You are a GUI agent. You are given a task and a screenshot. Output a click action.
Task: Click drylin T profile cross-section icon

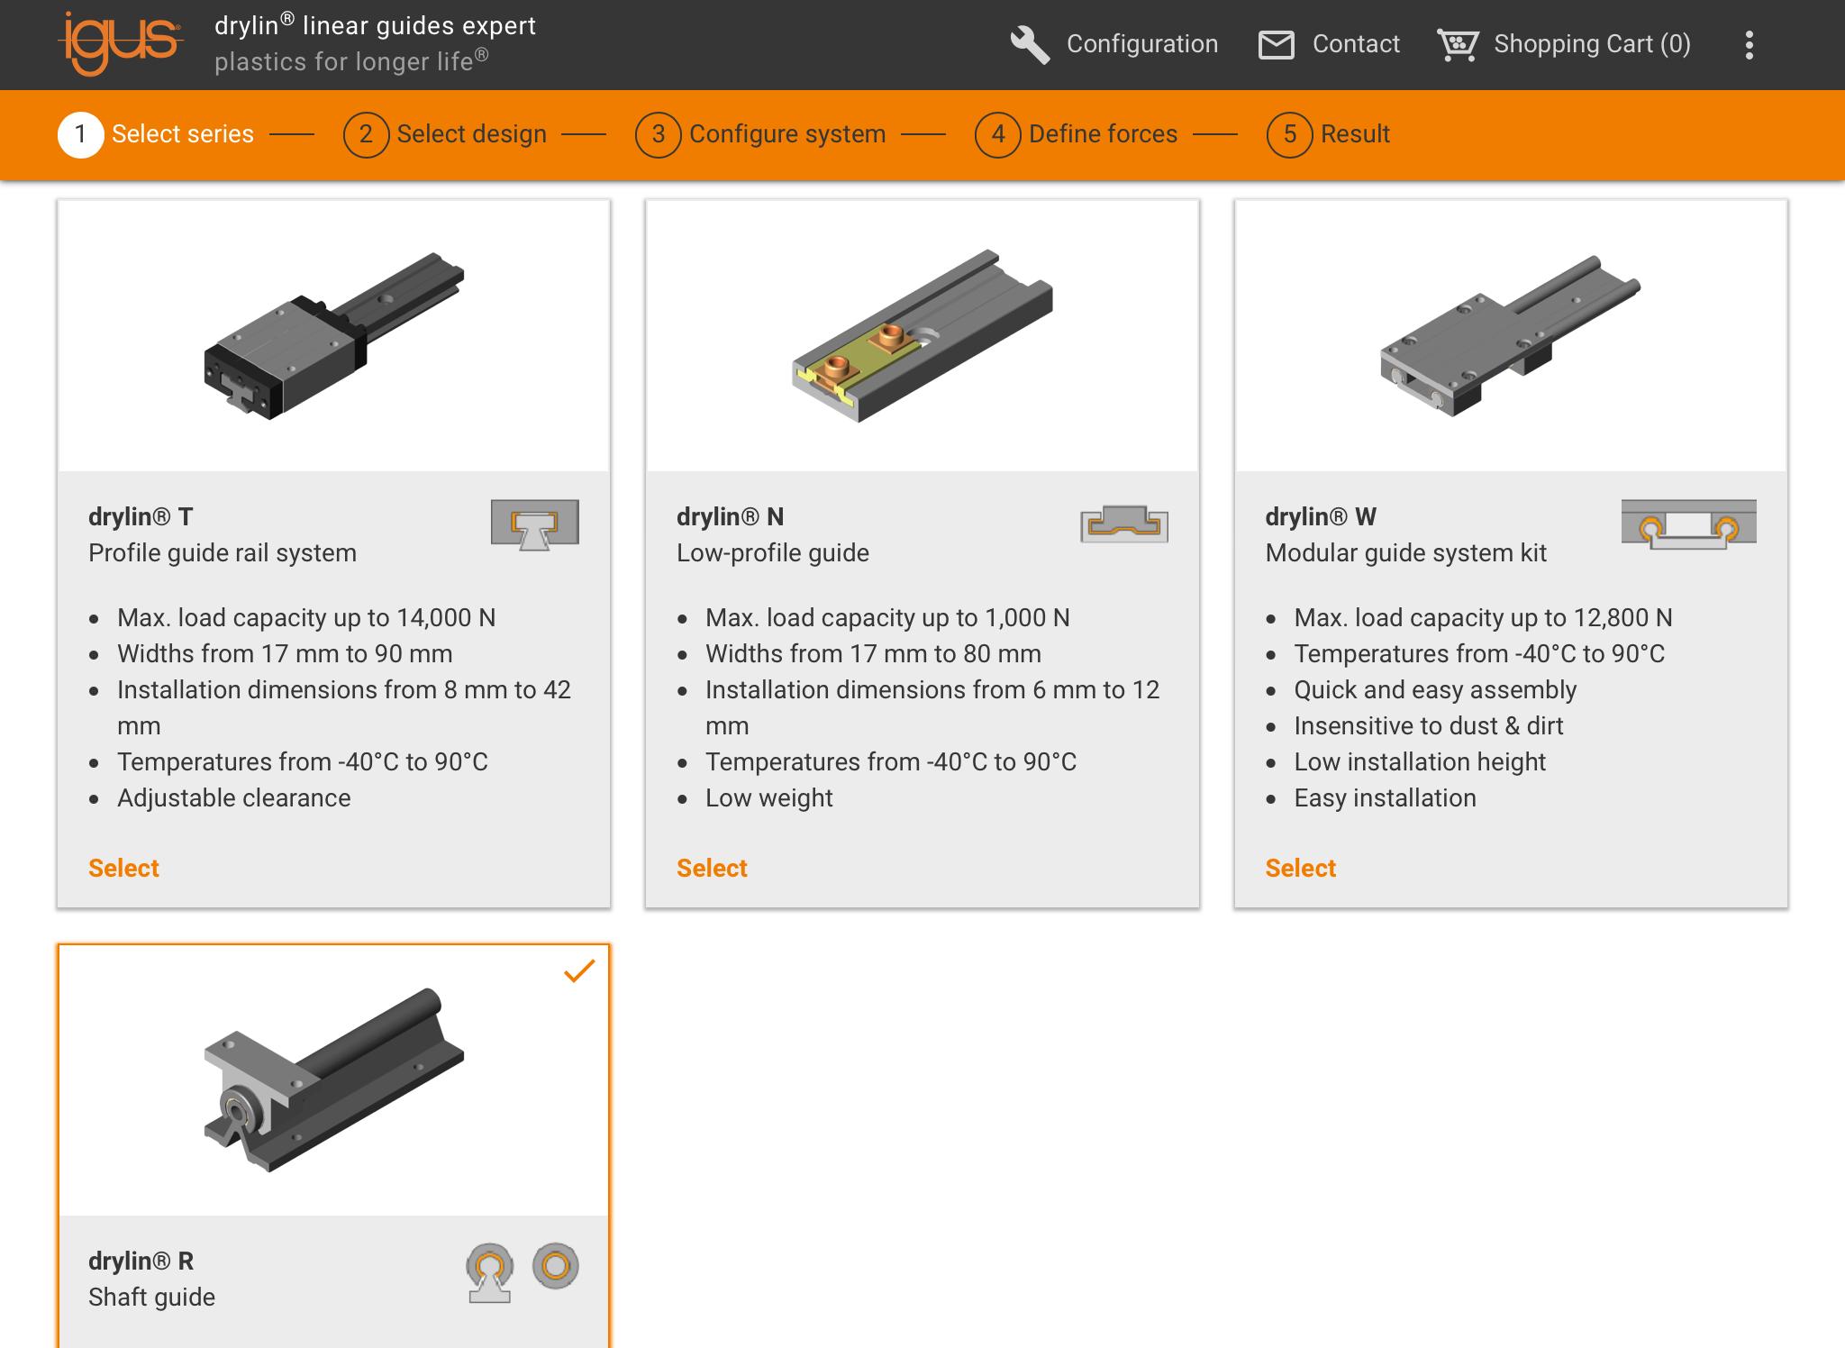535,524
